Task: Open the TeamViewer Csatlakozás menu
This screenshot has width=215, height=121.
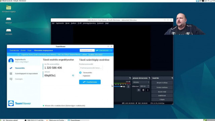Action: [x=14, y=50]
